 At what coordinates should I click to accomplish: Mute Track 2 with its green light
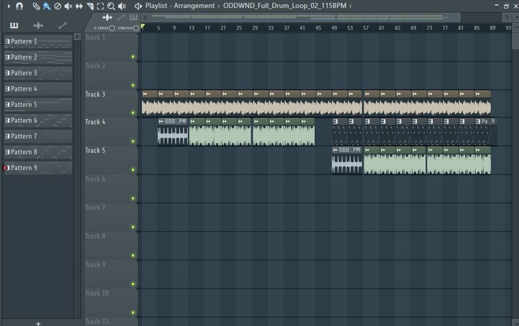pyautogui.click(x=133, y=85)
